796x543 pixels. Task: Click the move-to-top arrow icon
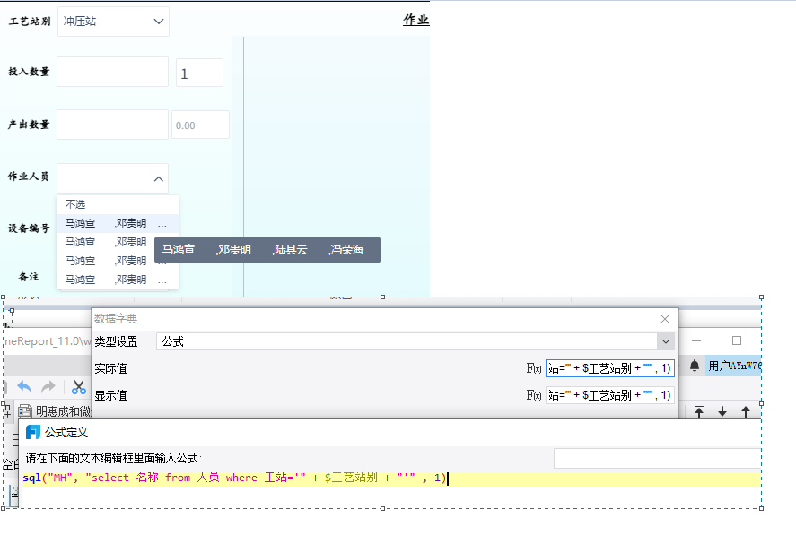[699, 411]
